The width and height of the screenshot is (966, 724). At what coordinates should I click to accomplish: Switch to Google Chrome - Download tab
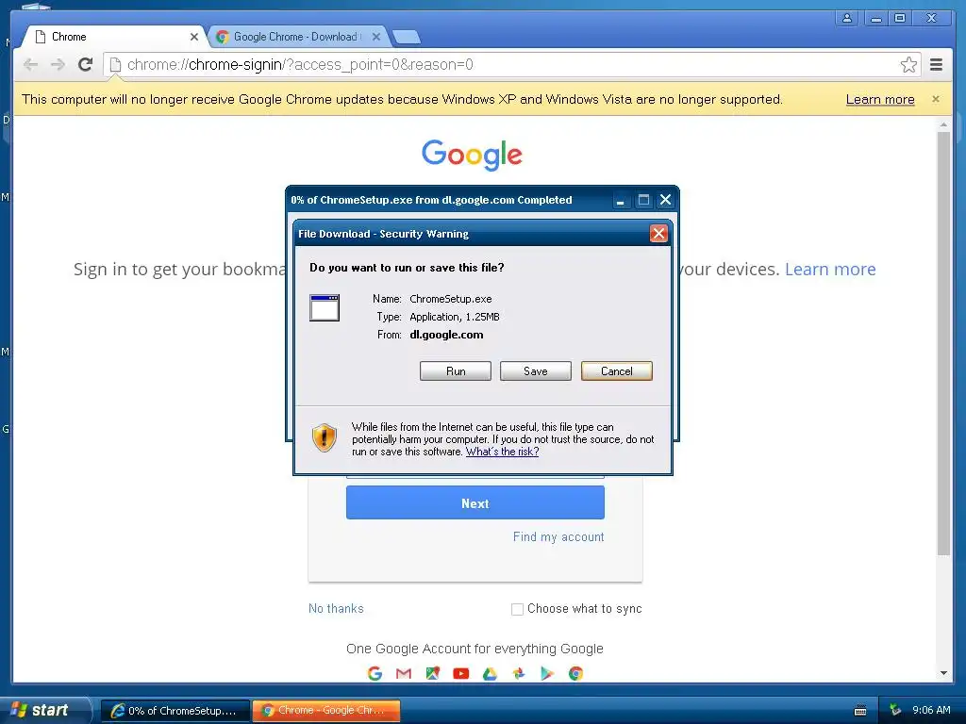click(x=295, y=37)
